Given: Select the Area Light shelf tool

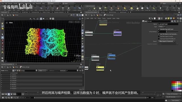Looking at the screenshot, I should [x=105, y=9].
